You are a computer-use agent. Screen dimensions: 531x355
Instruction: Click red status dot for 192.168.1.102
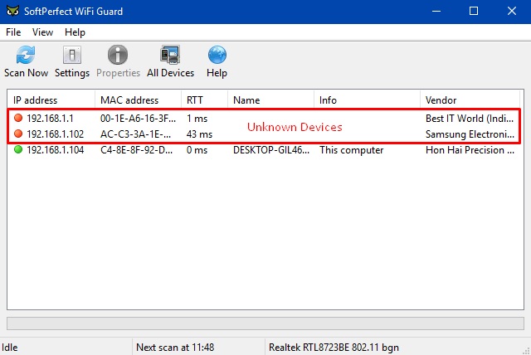click(18, 134)
